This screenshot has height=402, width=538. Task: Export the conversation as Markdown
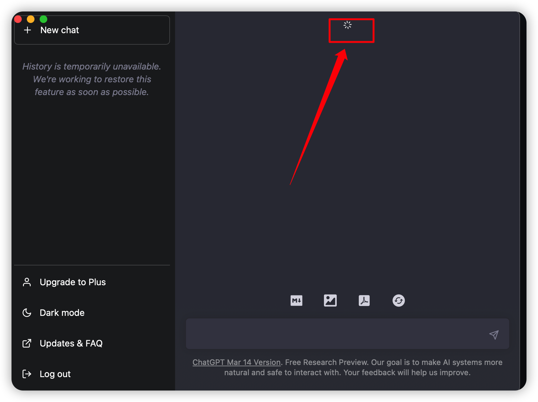[x=296, y=300]
